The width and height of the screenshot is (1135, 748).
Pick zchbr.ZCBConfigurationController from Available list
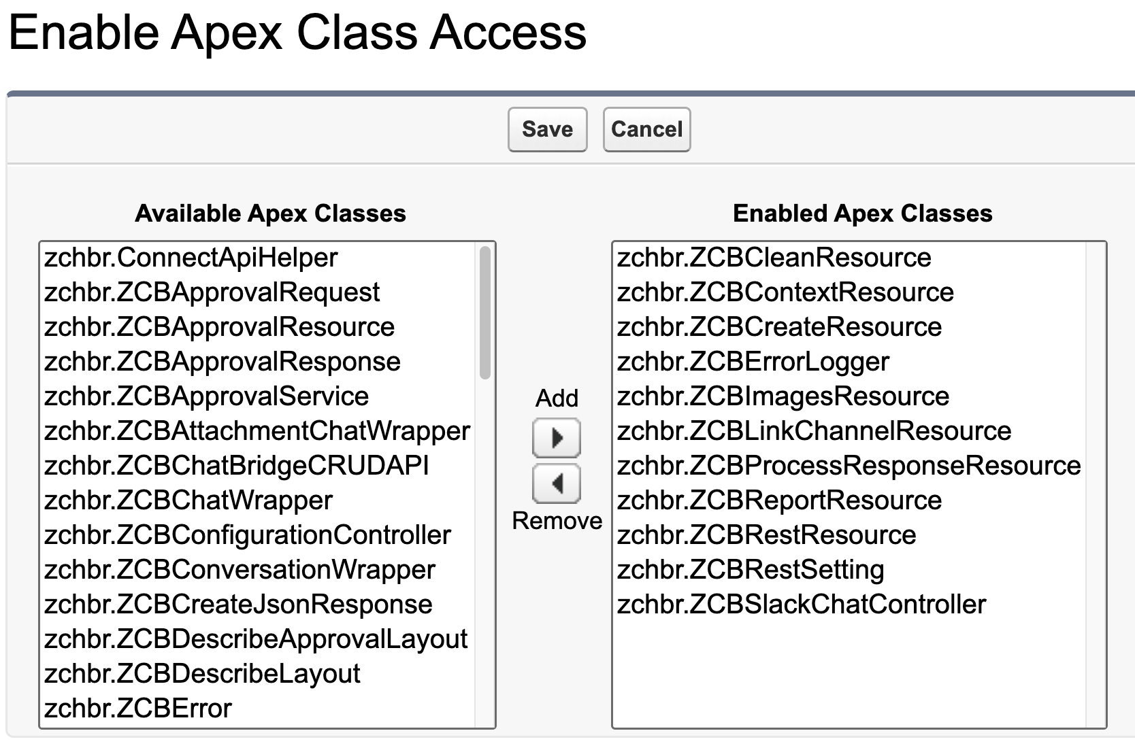pos(247,535)
